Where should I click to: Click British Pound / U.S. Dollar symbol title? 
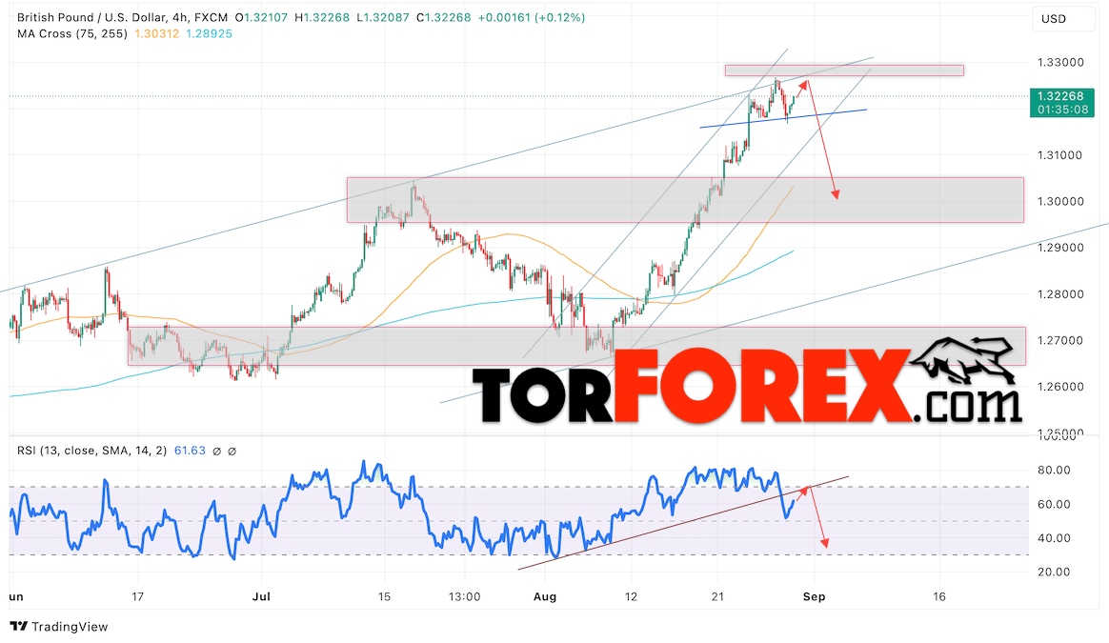(x=91, y=17)
